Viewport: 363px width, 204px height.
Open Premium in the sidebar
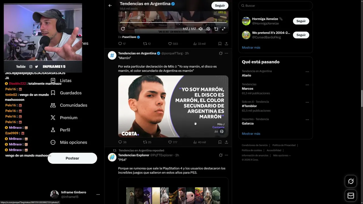click(64, 118)
